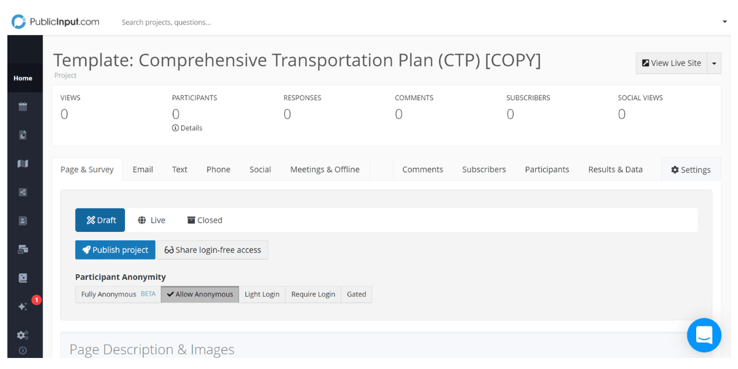Expand the account dropdown in the top bar

(724, 21)
